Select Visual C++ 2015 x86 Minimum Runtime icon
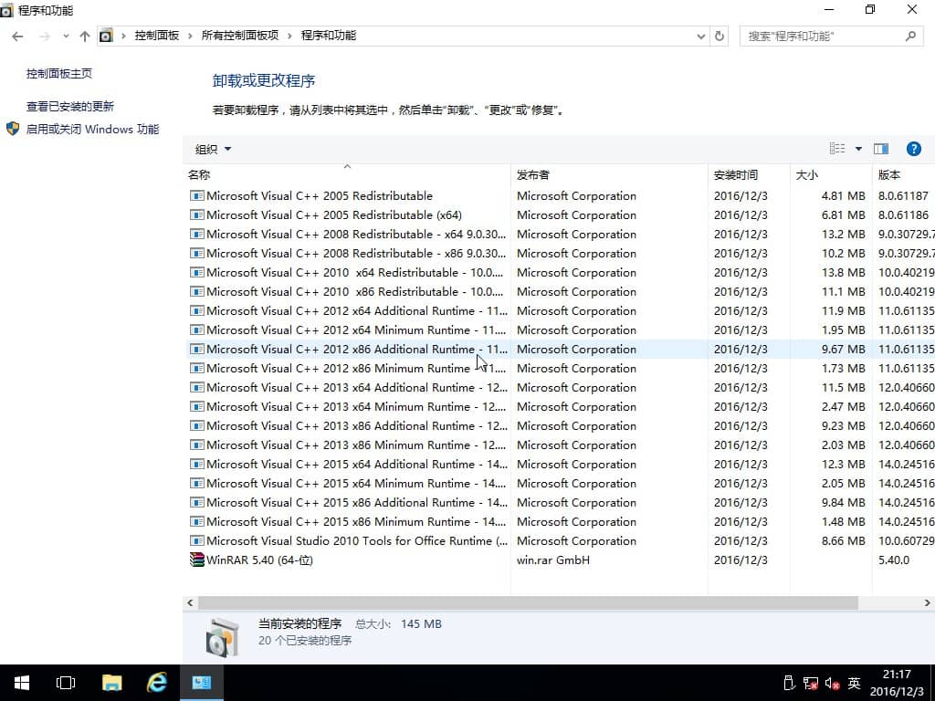Viewport: 935px width, 701px height. click(197, 521)
